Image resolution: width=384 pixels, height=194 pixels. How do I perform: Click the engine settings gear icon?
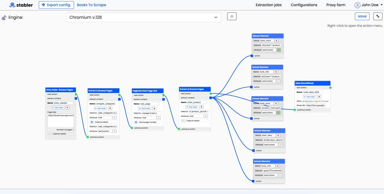(232, 16)
